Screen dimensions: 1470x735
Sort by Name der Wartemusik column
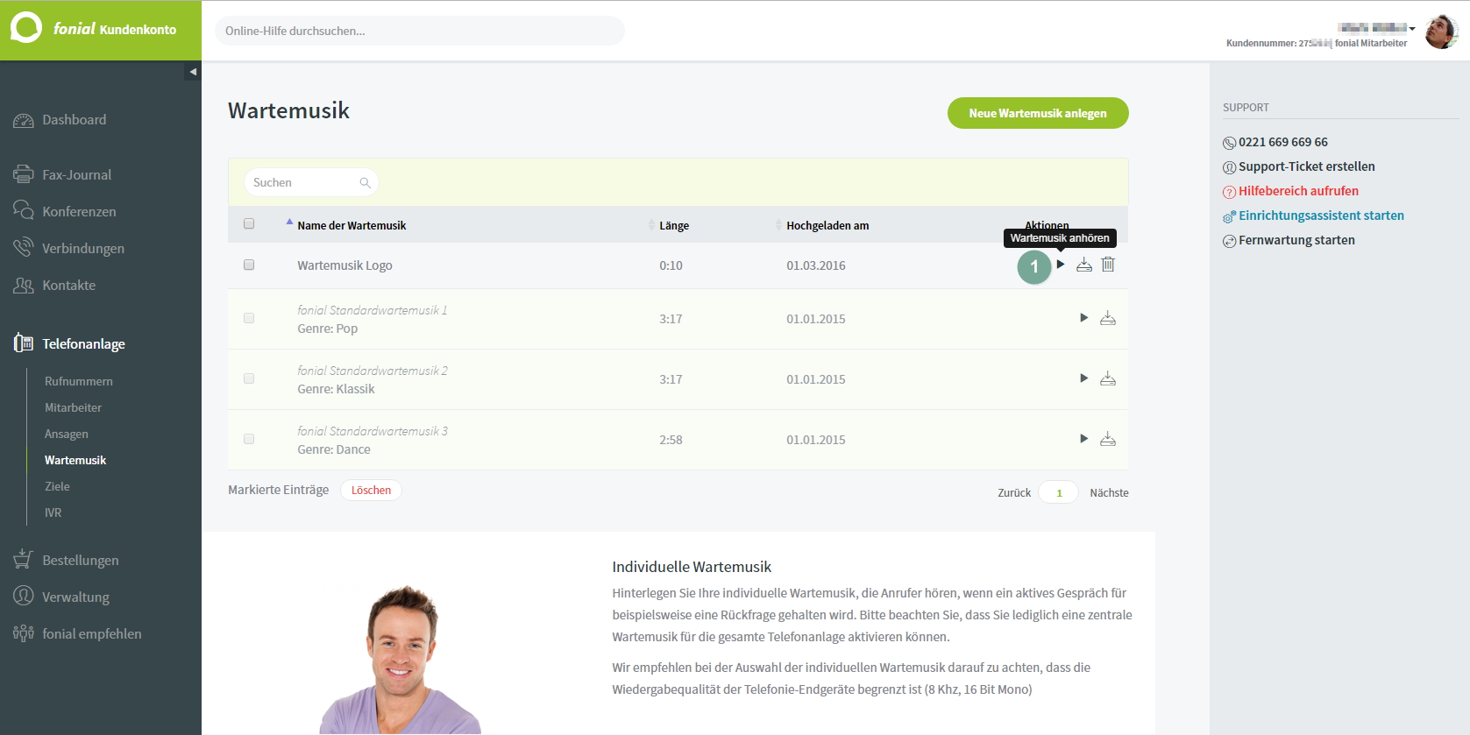352,225
